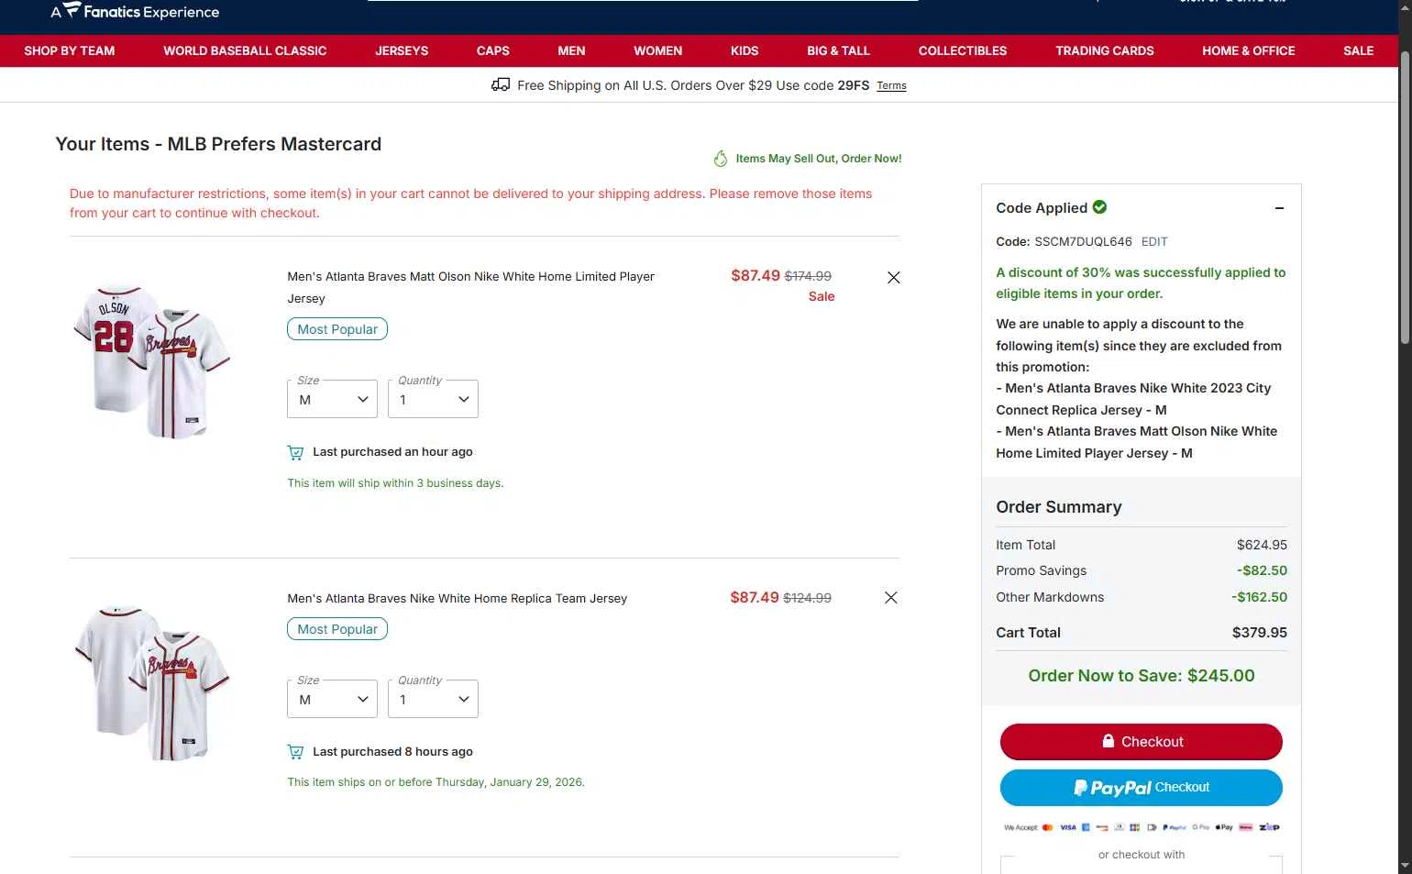Click cart icon beside Last purchased 8 hours ago

pos(295,752)
